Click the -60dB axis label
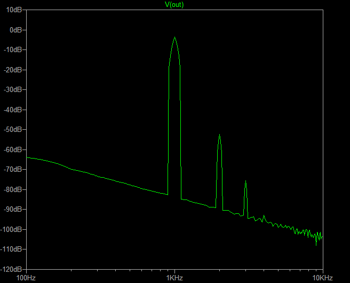Viewport: 350px width, 283px height. (13, 149)
